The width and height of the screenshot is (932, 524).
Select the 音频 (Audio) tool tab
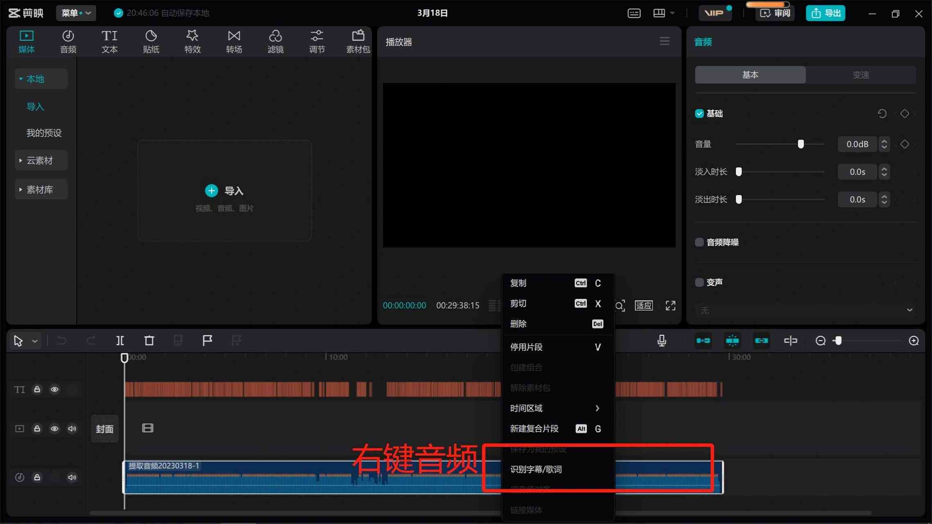pyautogui.click(x=68, y=41)
